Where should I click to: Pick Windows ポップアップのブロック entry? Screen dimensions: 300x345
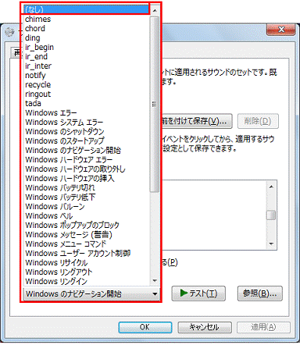87,225
